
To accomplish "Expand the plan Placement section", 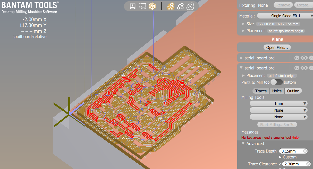I will (243, 76).
